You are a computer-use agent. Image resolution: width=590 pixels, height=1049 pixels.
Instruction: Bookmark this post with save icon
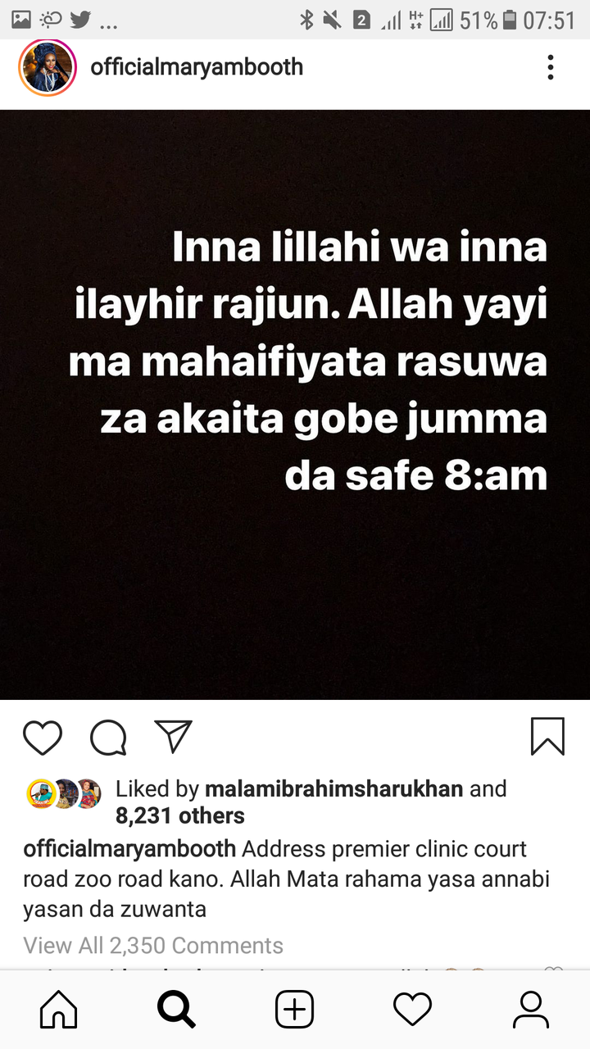(x=547, y=736)
